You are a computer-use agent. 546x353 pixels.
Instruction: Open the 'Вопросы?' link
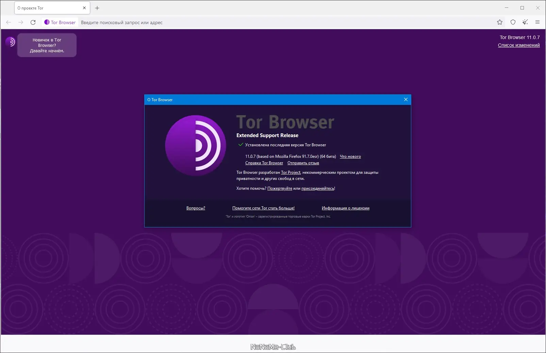pos(196,208)
